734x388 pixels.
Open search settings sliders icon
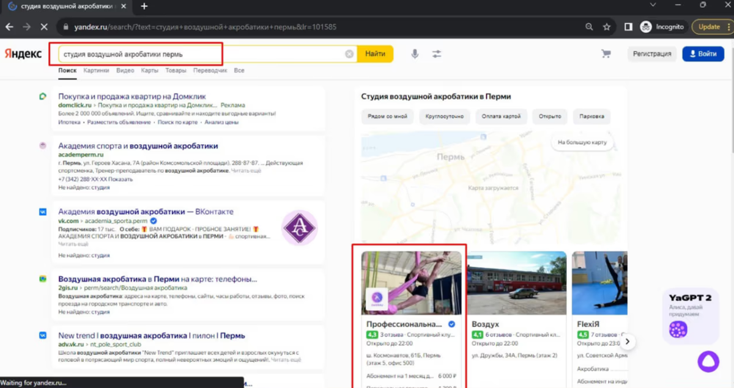coord(437,54)
